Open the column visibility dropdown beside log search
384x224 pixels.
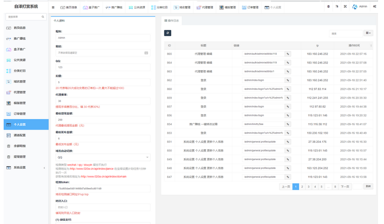[368, 33]
